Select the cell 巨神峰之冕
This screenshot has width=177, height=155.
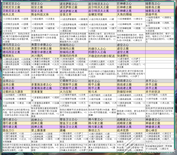[131, 11]
